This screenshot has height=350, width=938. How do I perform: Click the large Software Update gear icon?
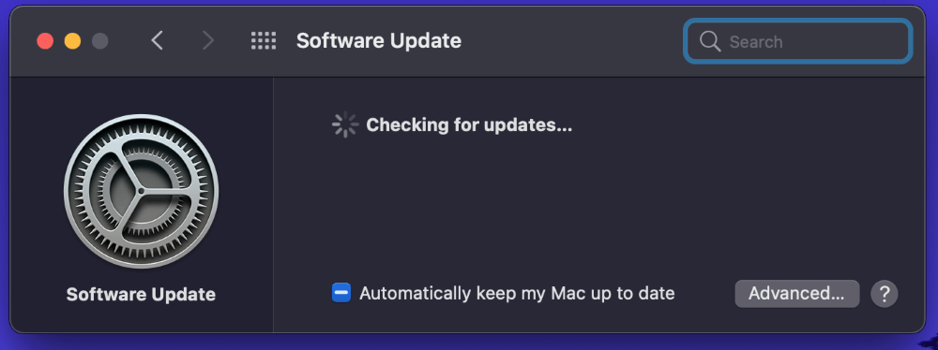pyautogui.click(x=142, y=191)
